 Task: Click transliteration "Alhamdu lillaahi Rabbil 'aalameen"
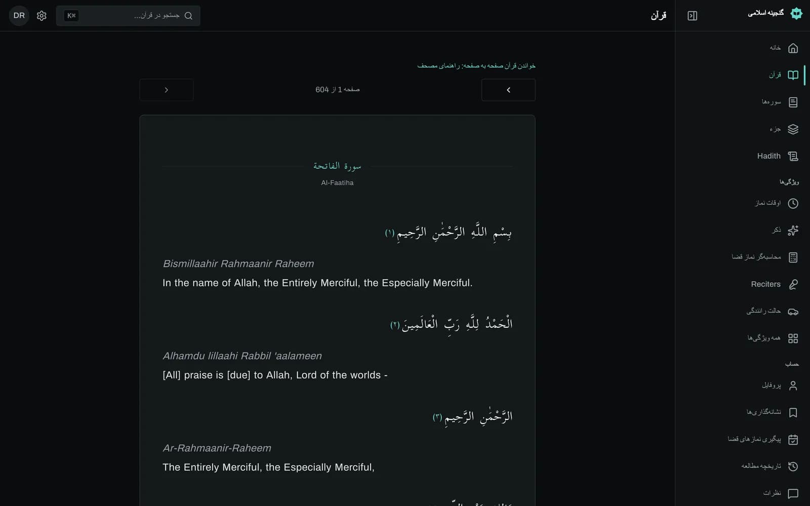(242, 356)
